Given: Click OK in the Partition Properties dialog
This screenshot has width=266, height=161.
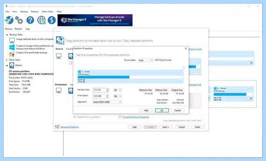Looking at the screenshot, I should tap(162, 111).
